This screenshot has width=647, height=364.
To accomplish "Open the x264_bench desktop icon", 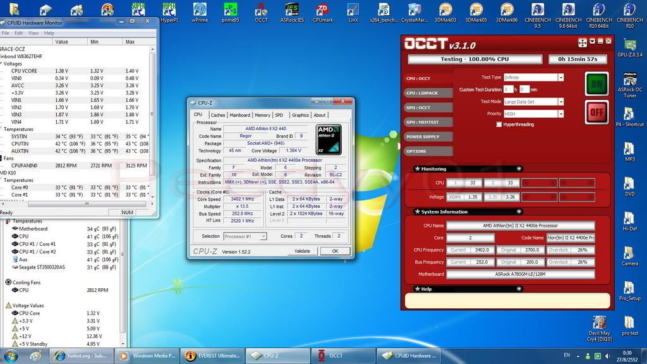I will tap(384, 13).
